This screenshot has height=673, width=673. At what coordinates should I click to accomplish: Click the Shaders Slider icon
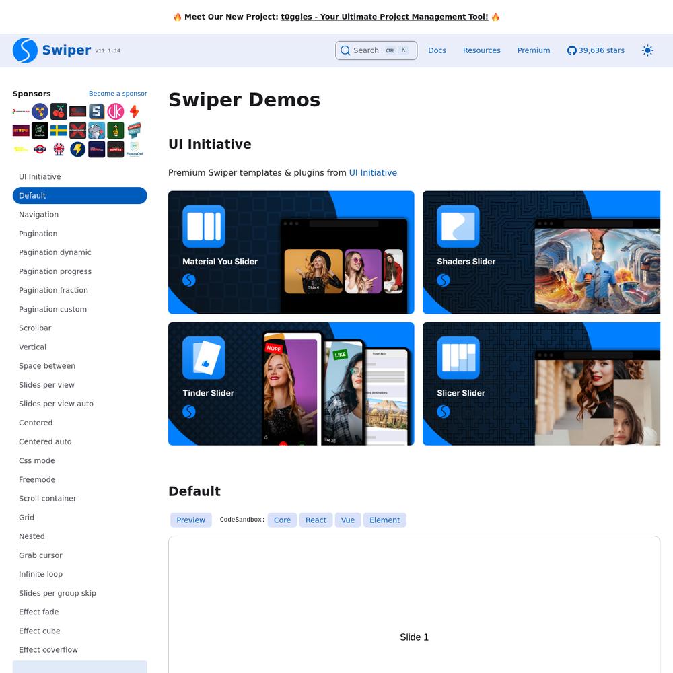pos(458,226)
